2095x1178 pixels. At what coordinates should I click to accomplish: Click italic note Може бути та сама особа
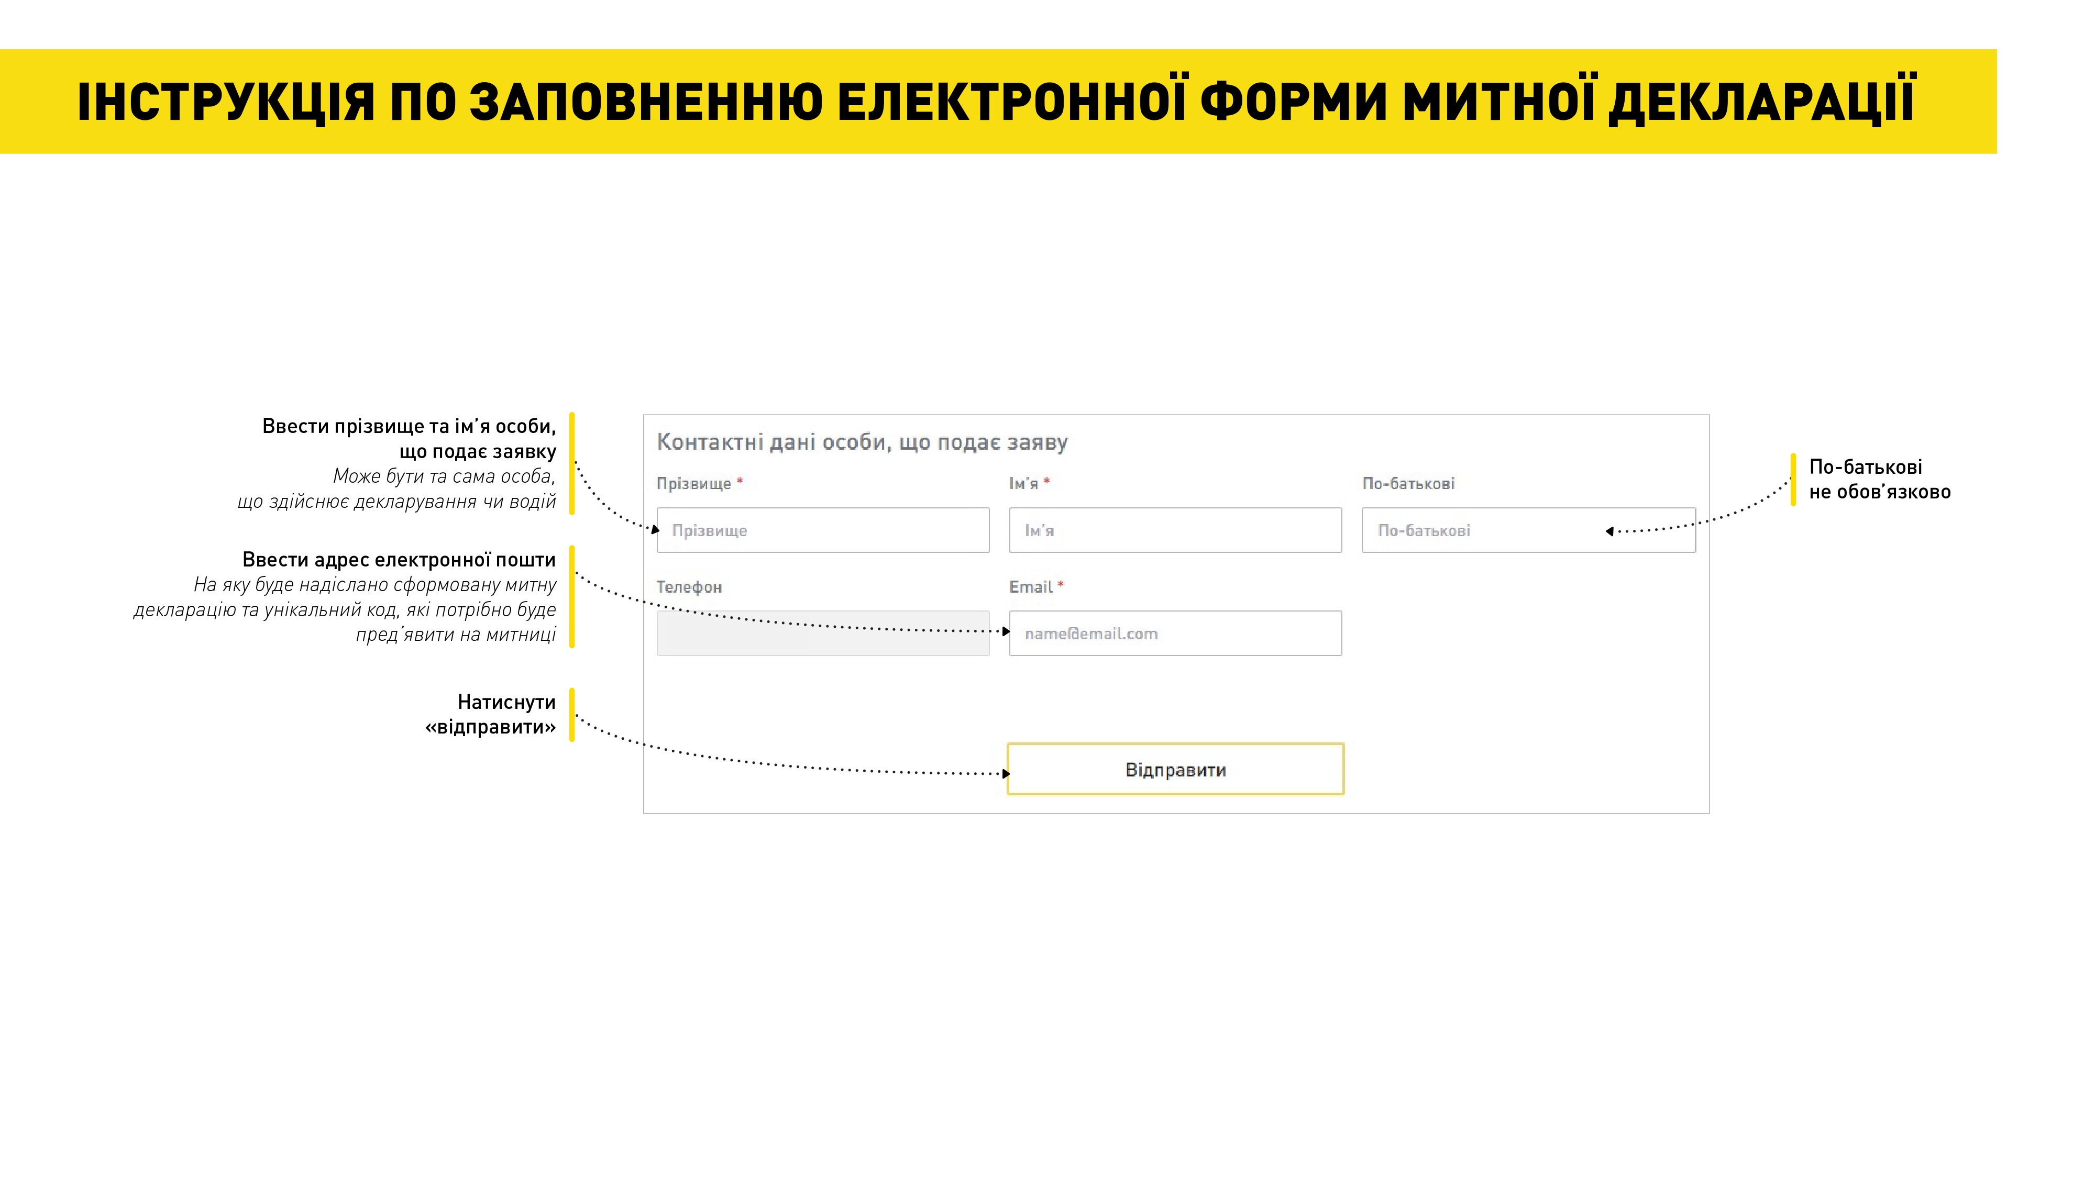397,488
